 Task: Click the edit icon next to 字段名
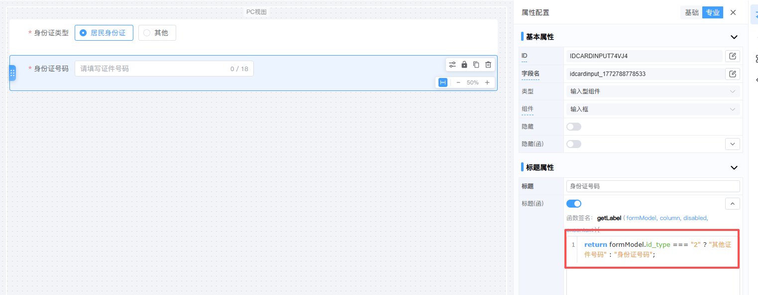point(732,74)
